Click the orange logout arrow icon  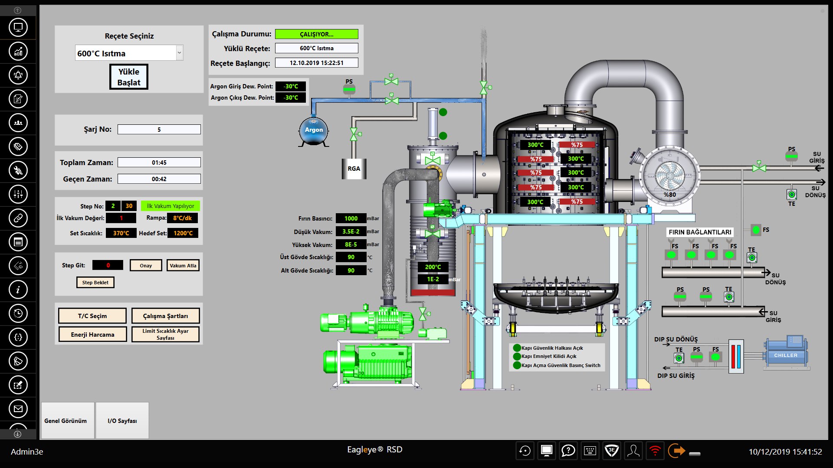(676, 451)
